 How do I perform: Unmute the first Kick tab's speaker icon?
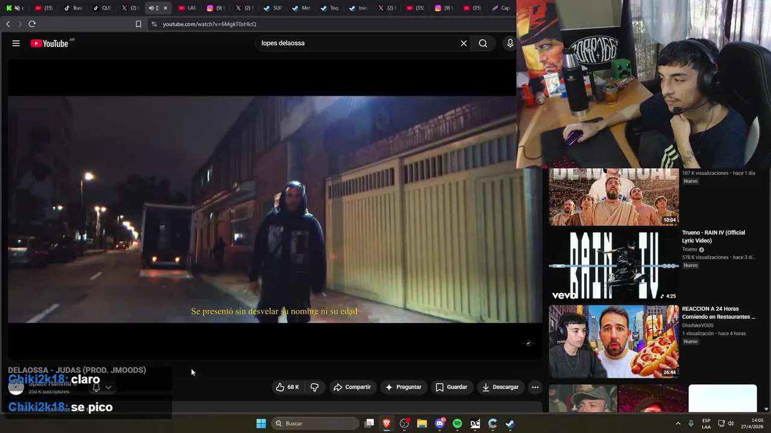tap(17, 8)
